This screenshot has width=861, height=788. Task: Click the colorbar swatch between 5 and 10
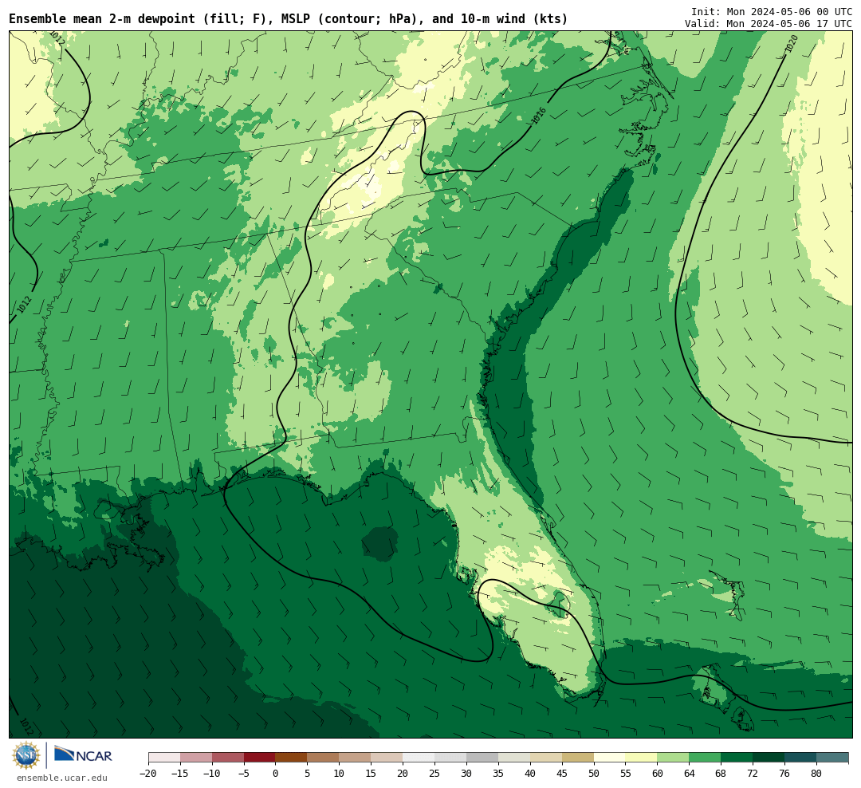tap(324, 758)
